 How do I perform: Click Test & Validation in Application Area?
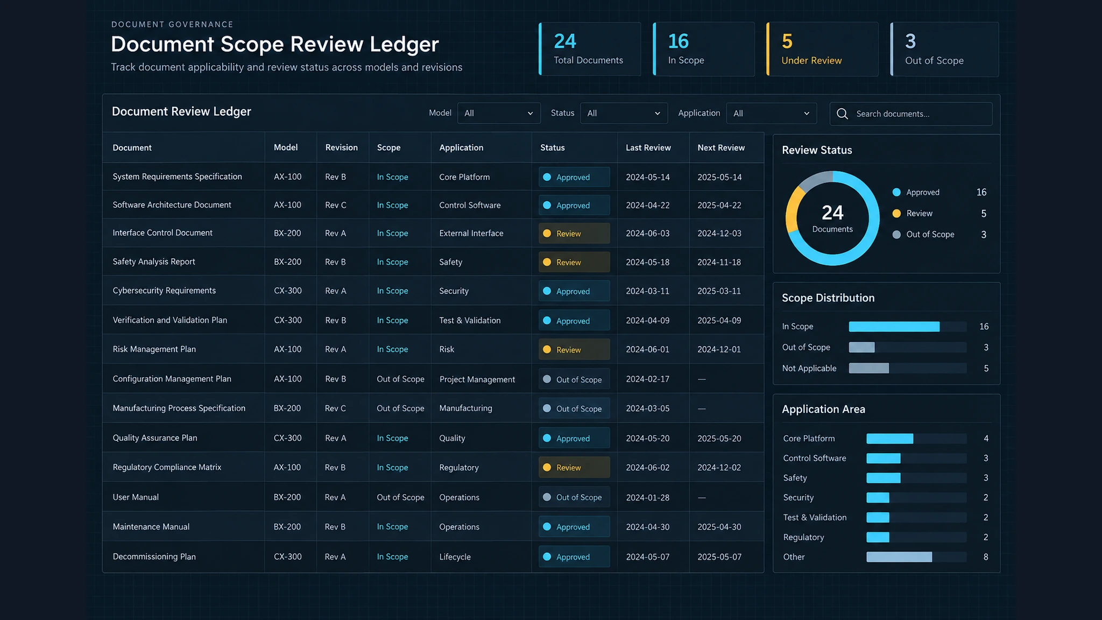(x=815, y=517)
